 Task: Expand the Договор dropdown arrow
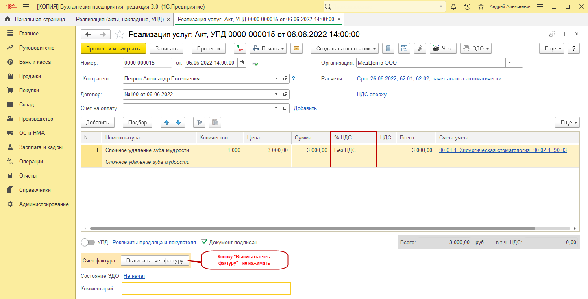pos(277,94)
